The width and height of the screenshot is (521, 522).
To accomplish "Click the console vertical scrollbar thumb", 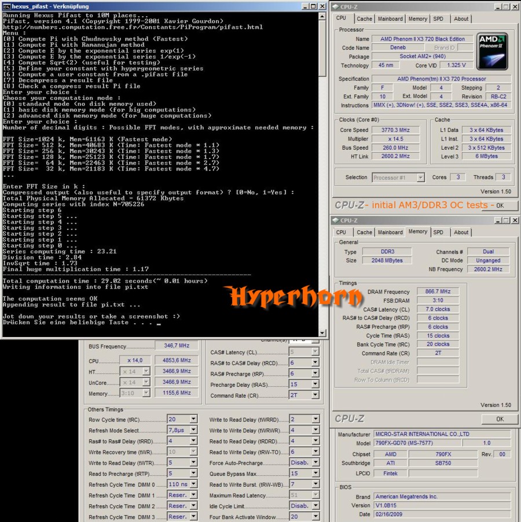I will tap(322, 49).
